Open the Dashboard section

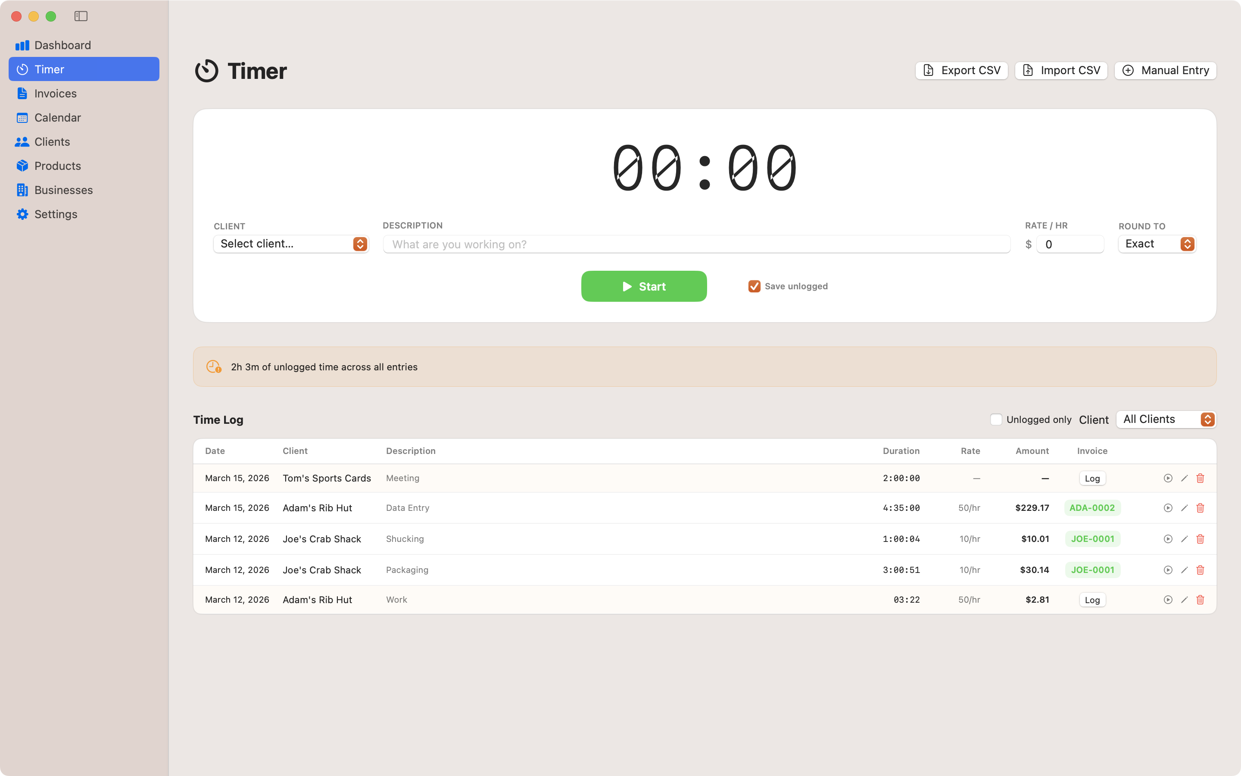coord(84,45)
